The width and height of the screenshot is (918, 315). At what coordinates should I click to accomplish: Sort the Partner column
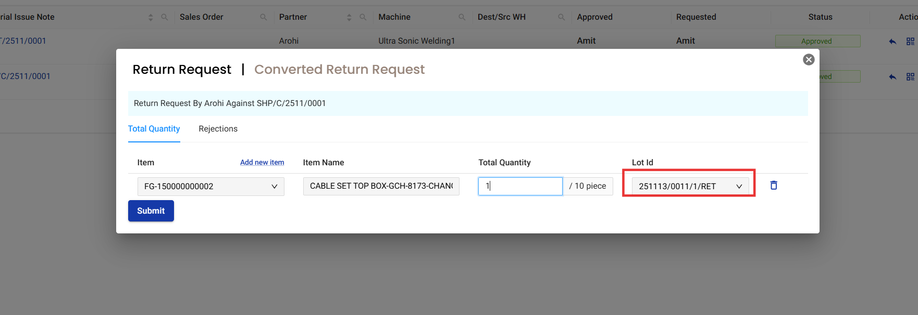(349, 17)
